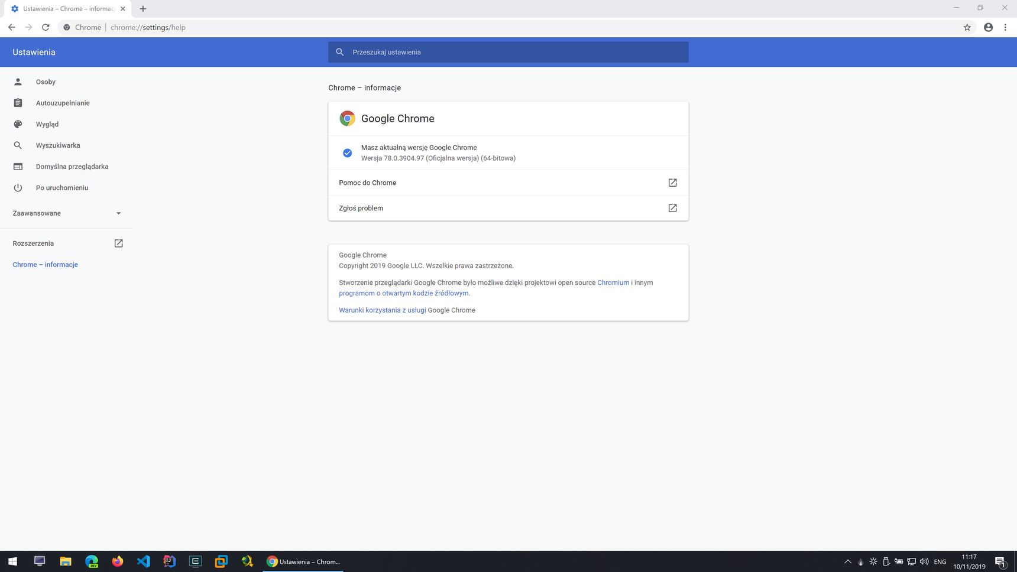Click the browser Back arrow
This screenshot has width=1017, height=572.
(11, 27)
